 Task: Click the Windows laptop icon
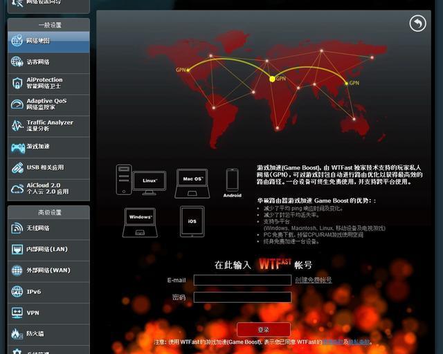(140, 223)
